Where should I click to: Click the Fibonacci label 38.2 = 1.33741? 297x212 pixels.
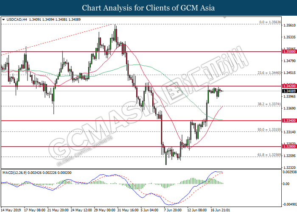pyautogui.click(x=269, y=104)
